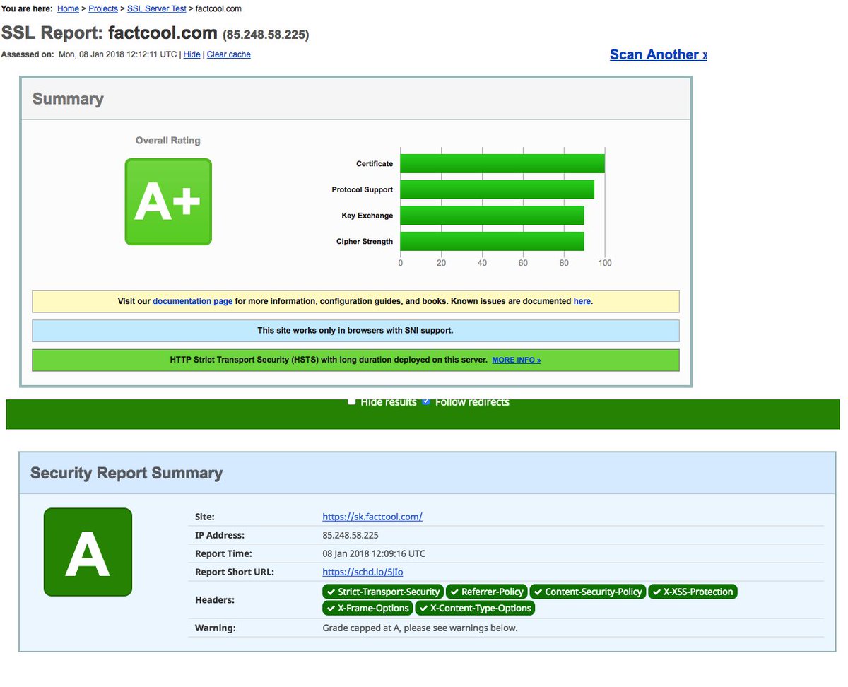Viewport: 848px width, 687px height.
Task: Open the Home breadcrumb link
Action: (68, 9)
